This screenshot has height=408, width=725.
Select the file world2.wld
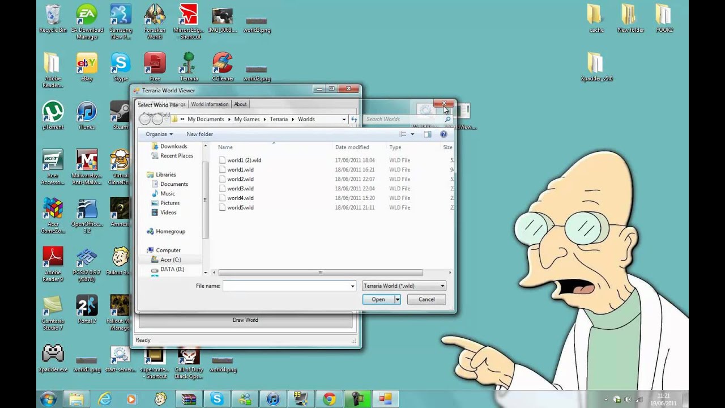[x=237, y=179]
